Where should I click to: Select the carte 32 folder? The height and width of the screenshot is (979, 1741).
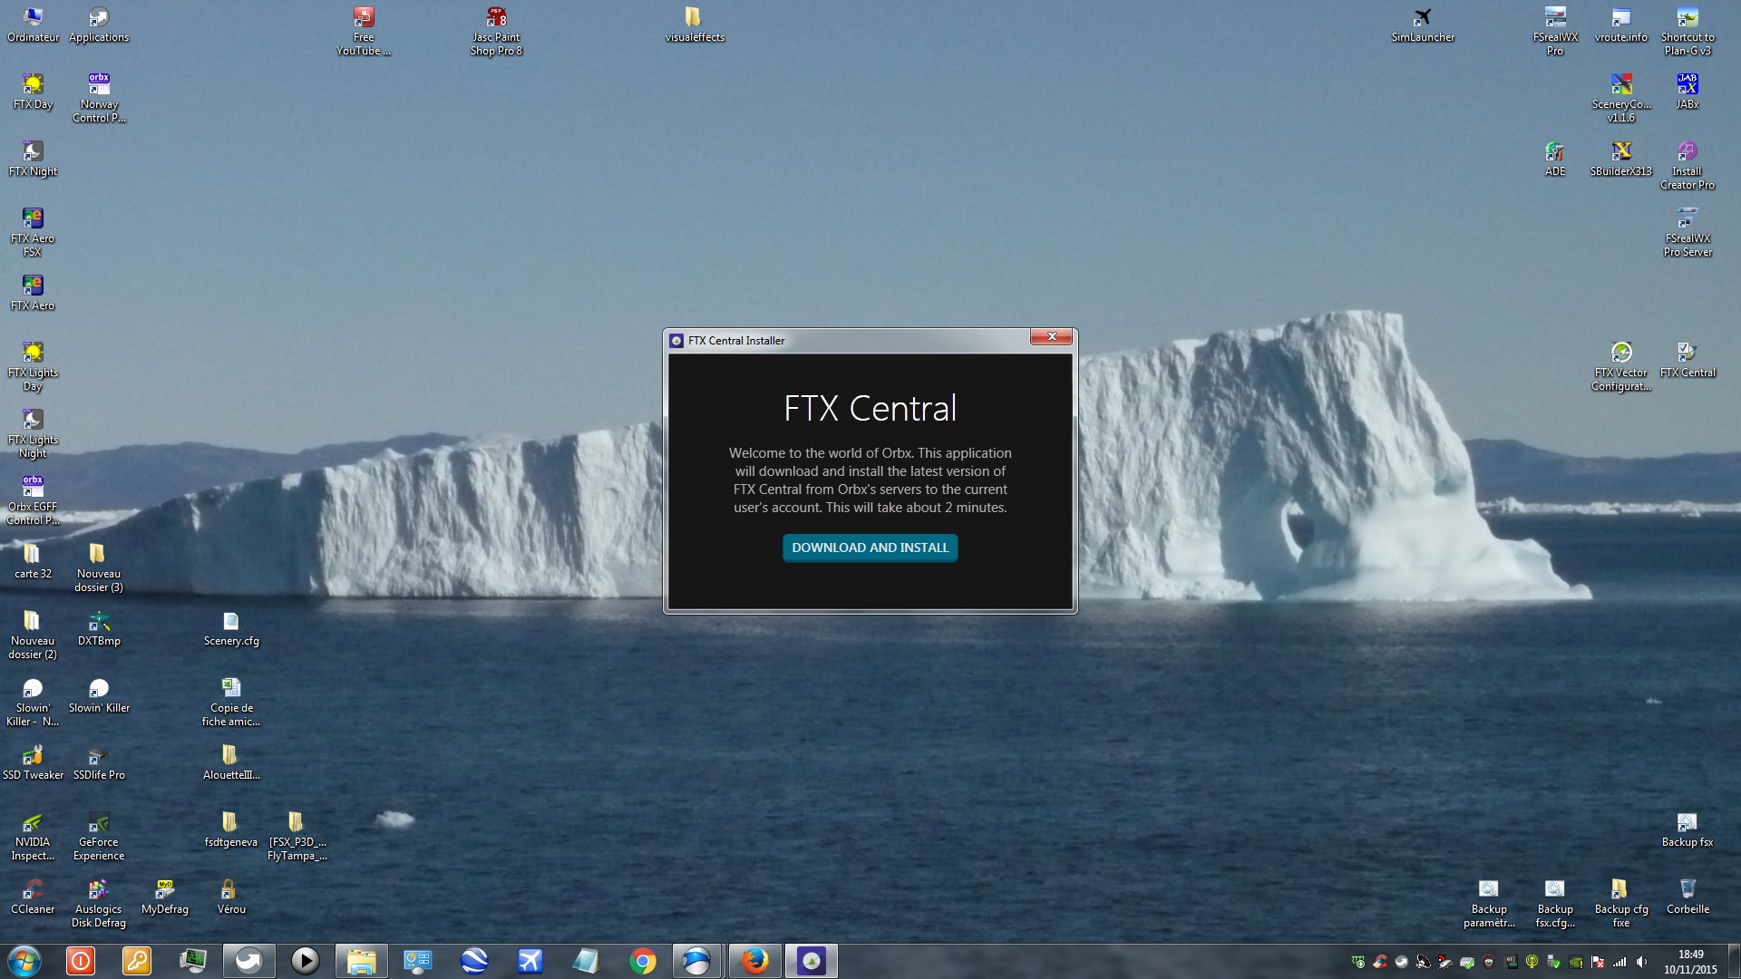tap(33, 561)
